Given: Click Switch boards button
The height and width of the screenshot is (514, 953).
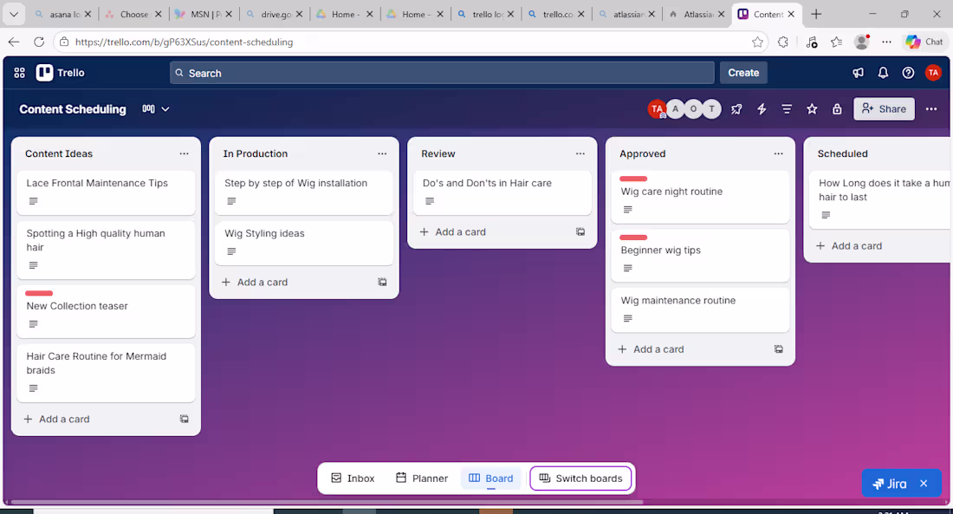Looking at the screenshot, I should 580,478.
